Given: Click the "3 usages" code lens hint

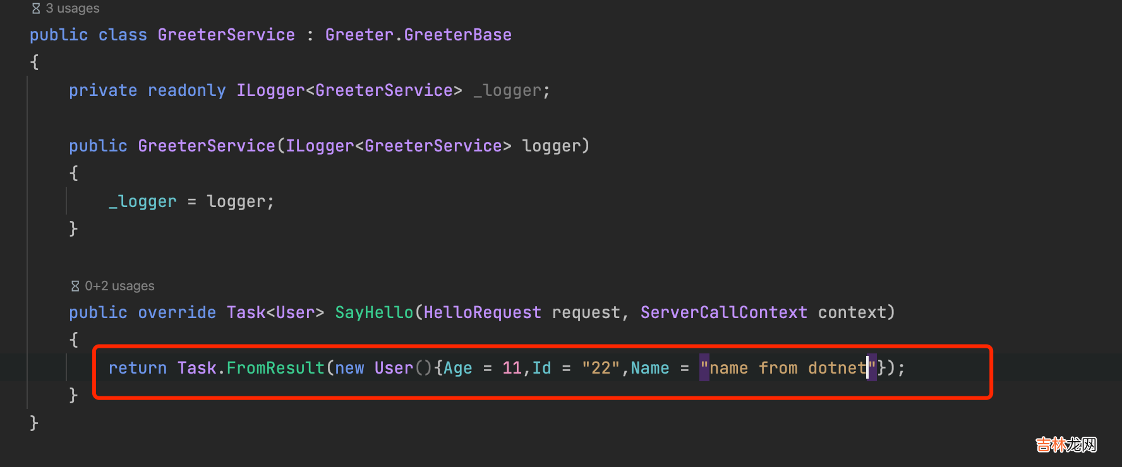Looking at the screenshot, I should 73,8.
